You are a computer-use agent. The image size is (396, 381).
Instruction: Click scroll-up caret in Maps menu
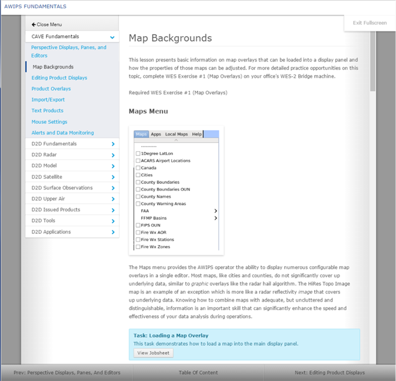click(176, 140)
